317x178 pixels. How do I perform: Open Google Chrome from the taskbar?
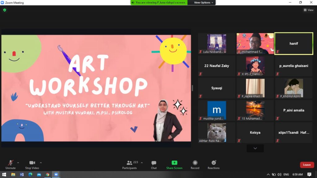[x=47, y=175]
